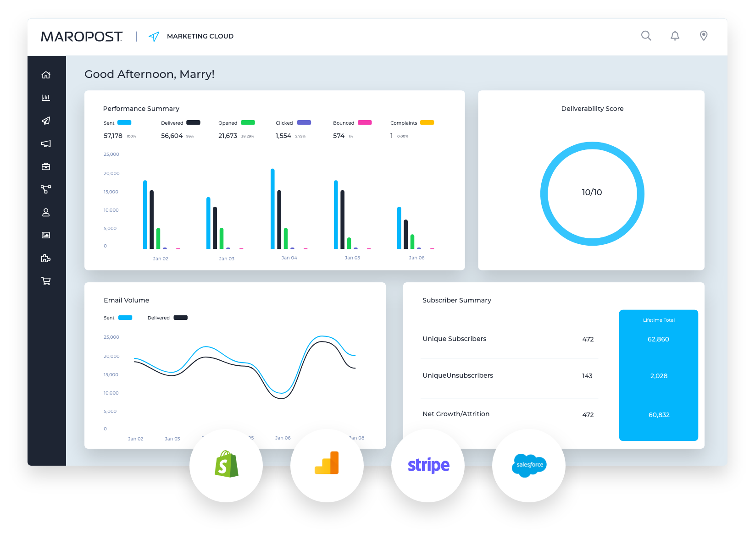
Task: Toggle the Opened green legend swatch
Action: pyautogui.click(x=248, y=123)
